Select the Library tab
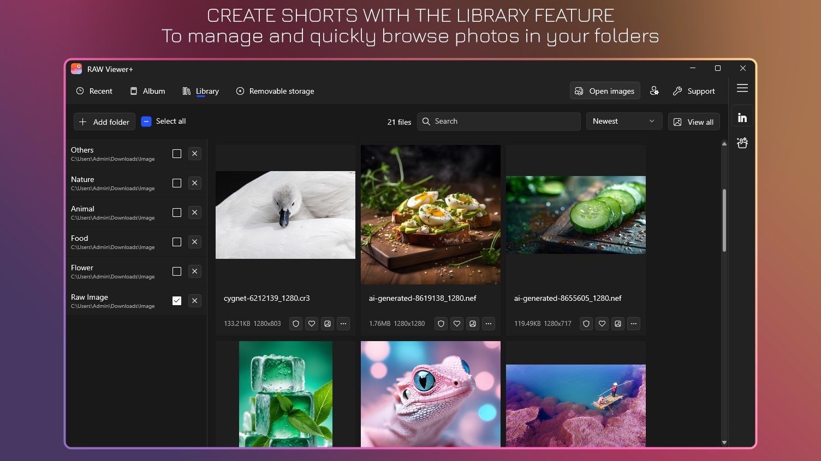 pyautogui.click(x=200, y=91)
